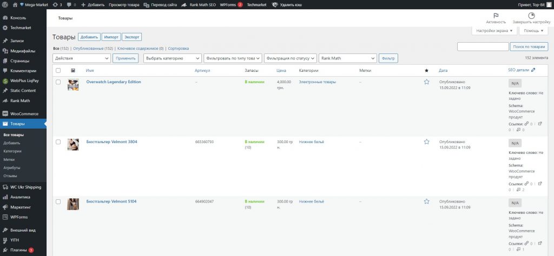
Task: Sort by featured star column header
Action: pos(426,71)
